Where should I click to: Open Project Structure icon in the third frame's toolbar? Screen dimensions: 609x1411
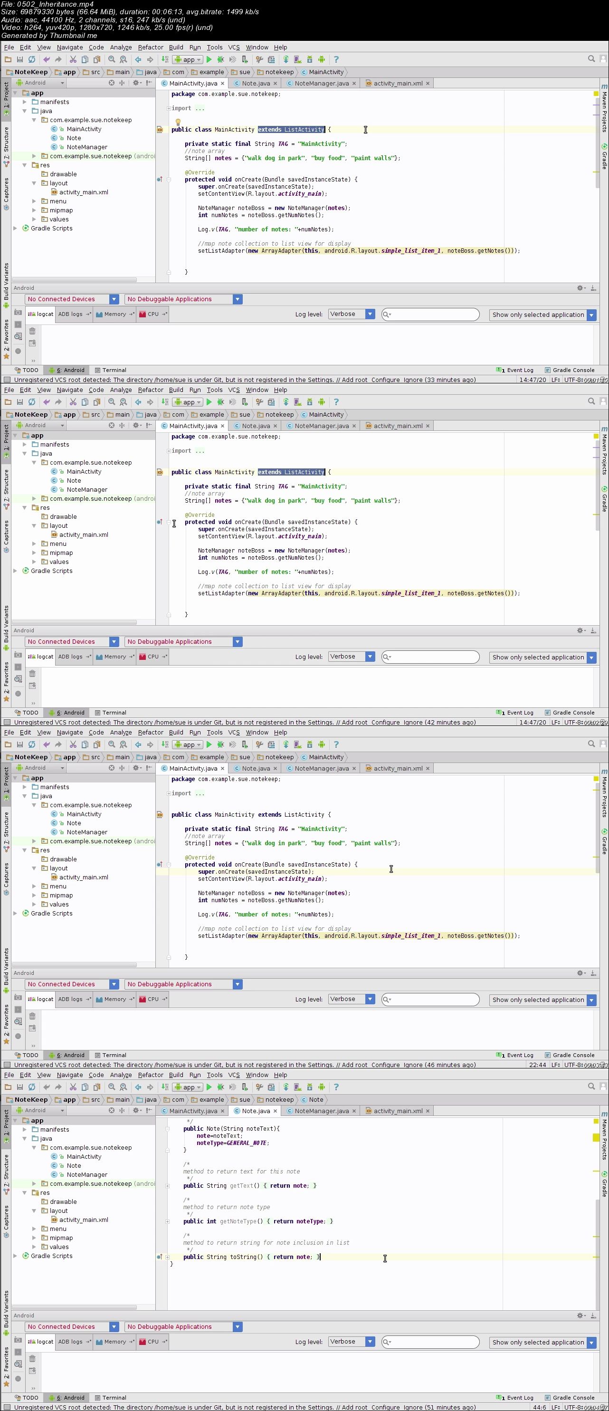(271, 744)
